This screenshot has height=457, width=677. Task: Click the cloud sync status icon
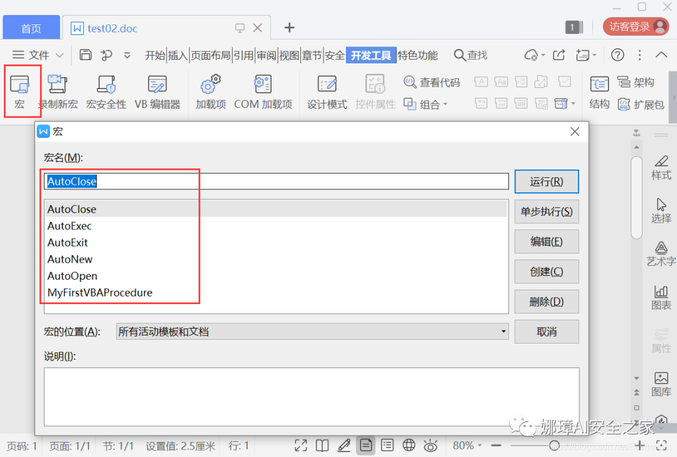pos(531,55)
